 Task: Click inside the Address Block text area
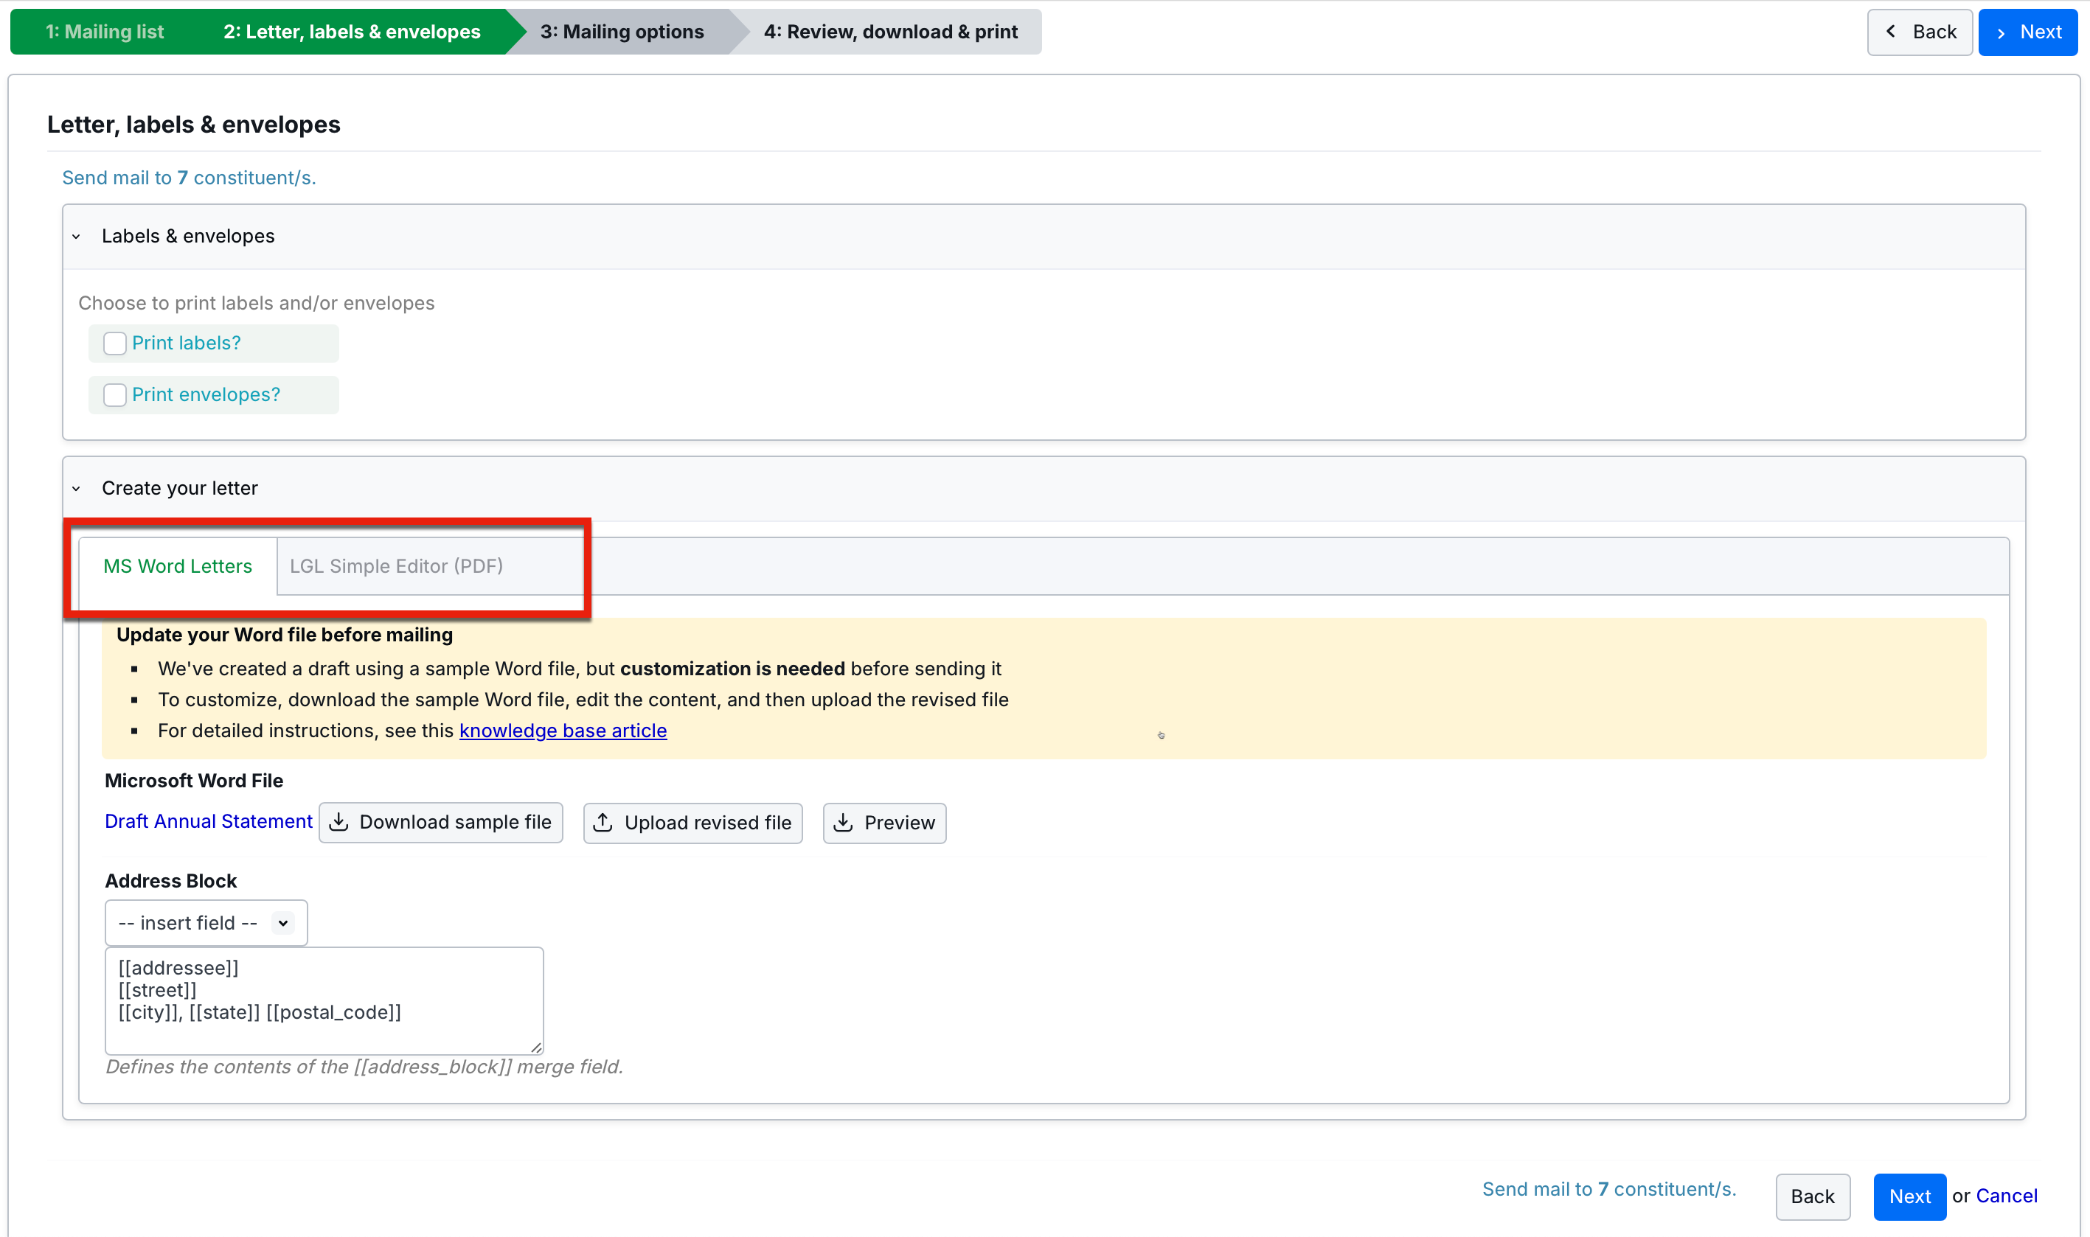pyautogui.click(x=324, y=1000)
